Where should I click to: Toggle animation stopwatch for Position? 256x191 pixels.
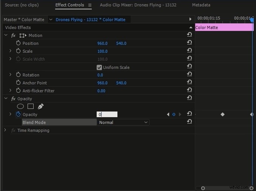coord(18,43)
